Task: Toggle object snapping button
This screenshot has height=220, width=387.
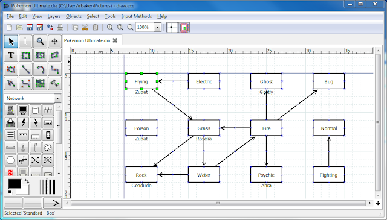Action: click(184, 27)
